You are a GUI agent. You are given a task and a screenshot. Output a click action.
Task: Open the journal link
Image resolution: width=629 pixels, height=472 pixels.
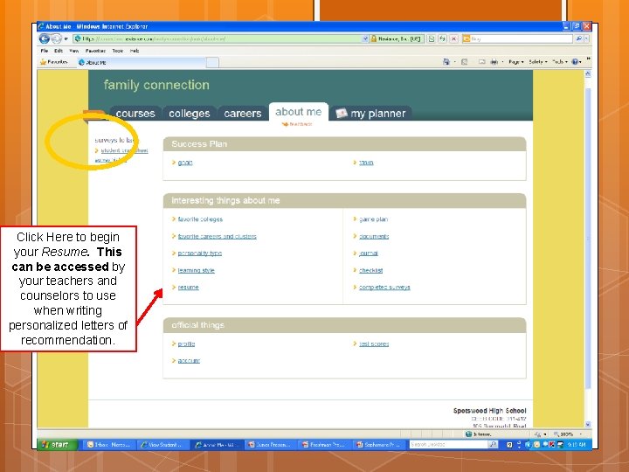tap(369, 253)
